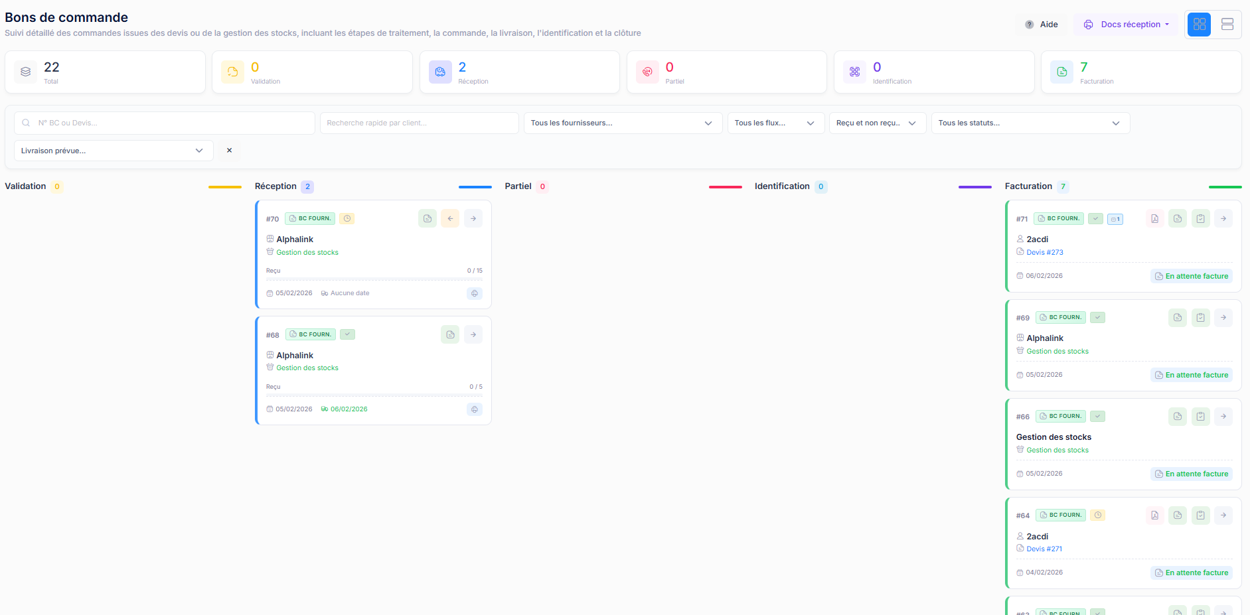The image size is (1250, 615).
Task: Open the Reçu et non reçu filter
Action: [878, 123]
